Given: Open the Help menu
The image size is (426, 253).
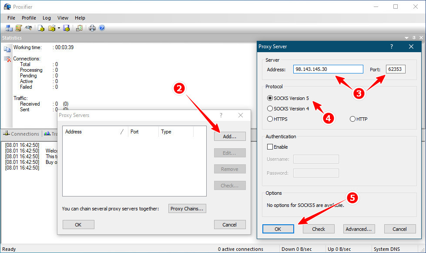Looking at the screenshot, I should (80, 18).
